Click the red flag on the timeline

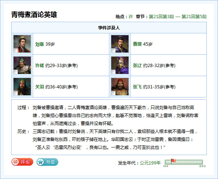click(173, 161)
